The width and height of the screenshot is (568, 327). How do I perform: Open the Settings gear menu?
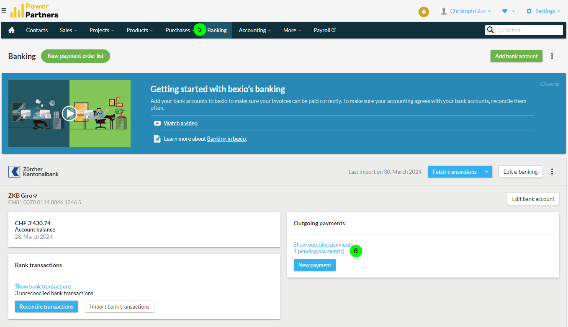[543, 11]
